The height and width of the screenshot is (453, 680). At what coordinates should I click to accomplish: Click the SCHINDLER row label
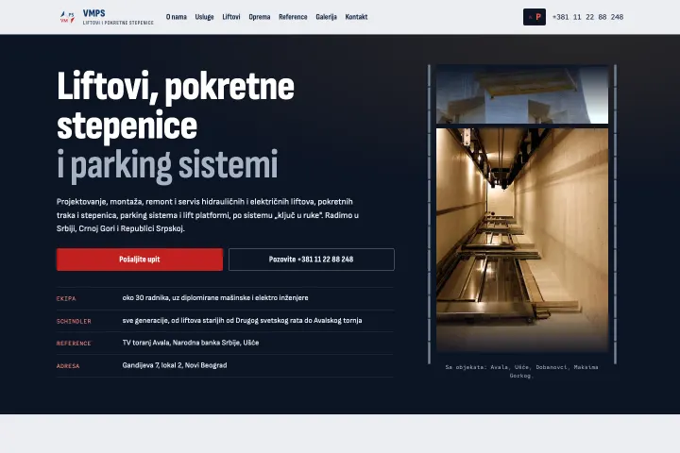tap(74, 321)
